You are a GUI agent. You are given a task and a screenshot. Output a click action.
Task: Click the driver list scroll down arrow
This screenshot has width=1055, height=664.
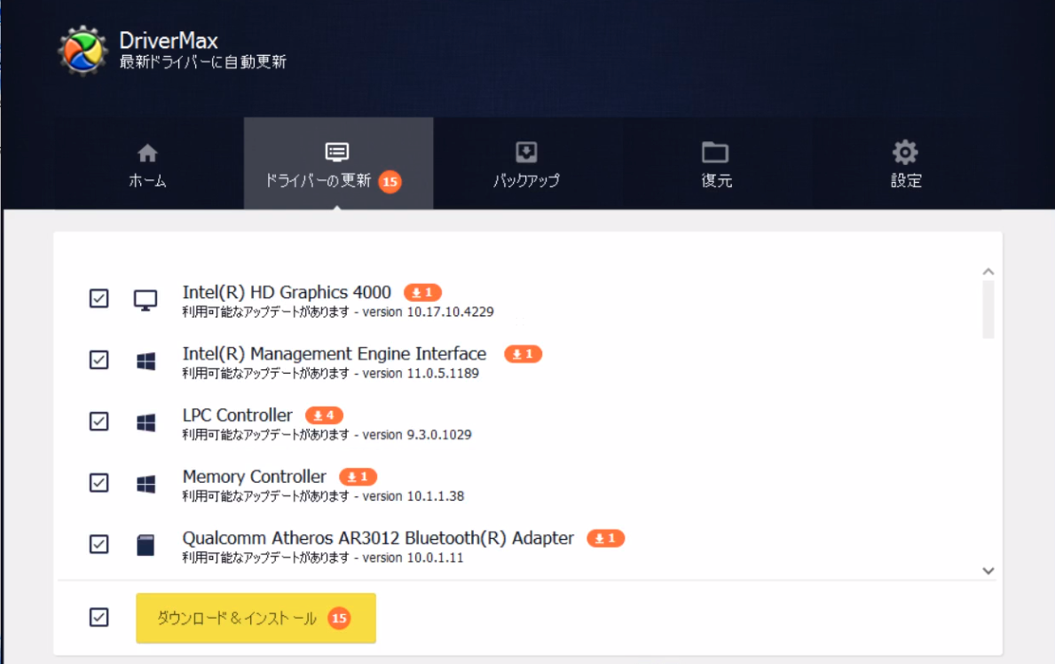[988, 571]
